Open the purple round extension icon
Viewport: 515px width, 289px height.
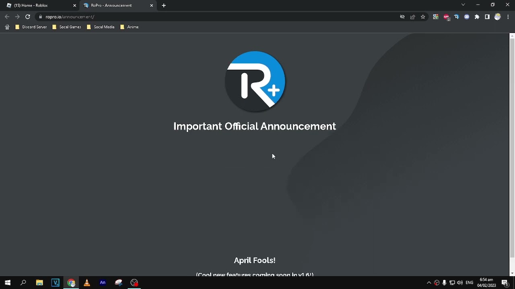pos(467,17)
